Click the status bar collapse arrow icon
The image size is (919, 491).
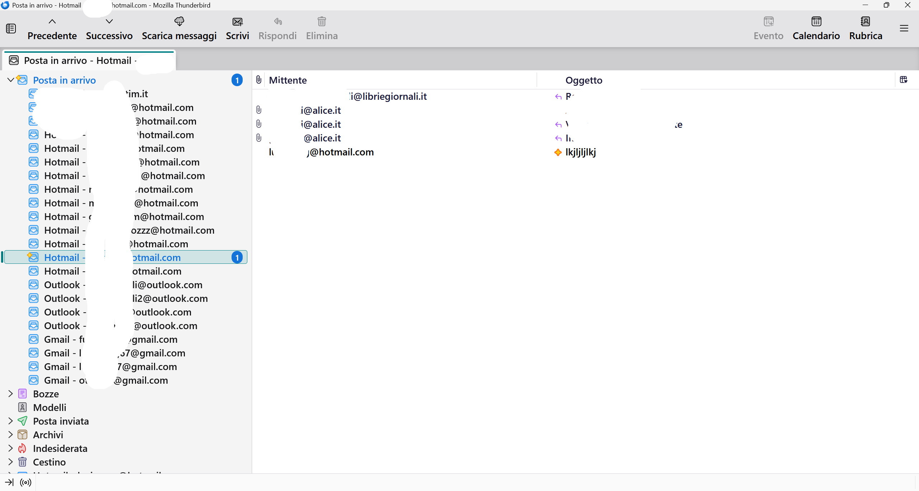click(x=9, y=482)
